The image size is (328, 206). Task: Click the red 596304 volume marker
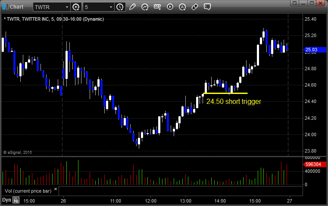point(315,164)
